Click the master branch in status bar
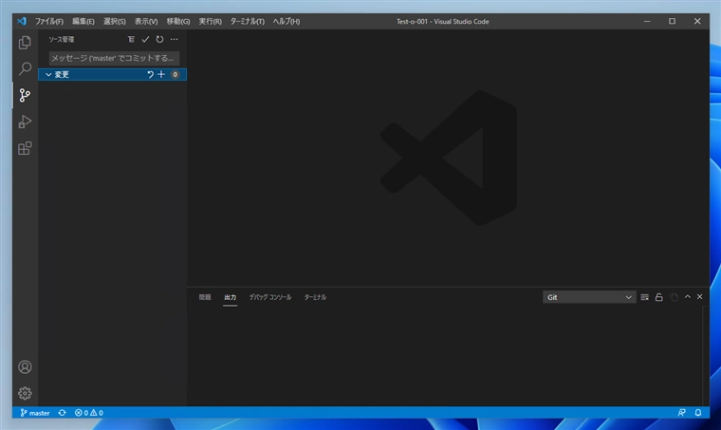The height and width of the screenshot is (430, 721). click(x=35, y=413)
